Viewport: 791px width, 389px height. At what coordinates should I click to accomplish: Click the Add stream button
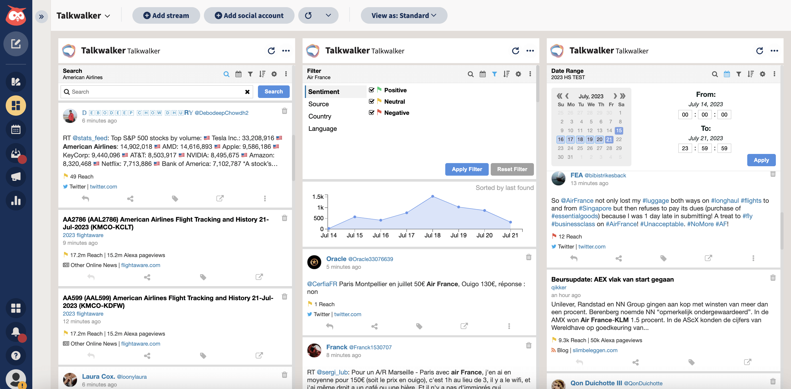pyautogui.click(x=166, y=15)
